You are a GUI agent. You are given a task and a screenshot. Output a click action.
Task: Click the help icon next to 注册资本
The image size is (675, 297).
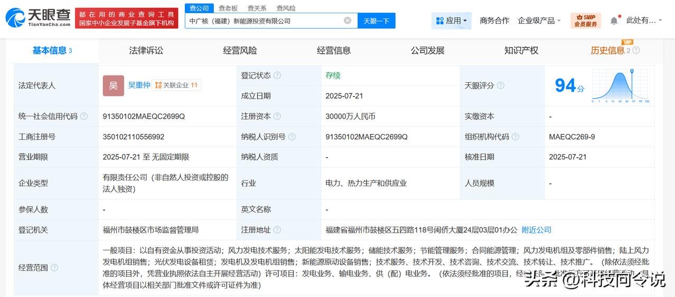[x=277, y=116]
